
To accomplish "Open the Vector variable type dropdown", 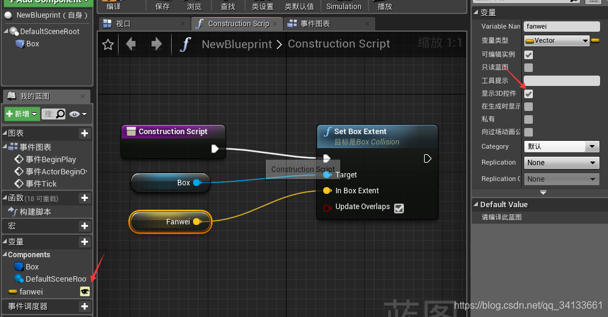I will point(557,40).
